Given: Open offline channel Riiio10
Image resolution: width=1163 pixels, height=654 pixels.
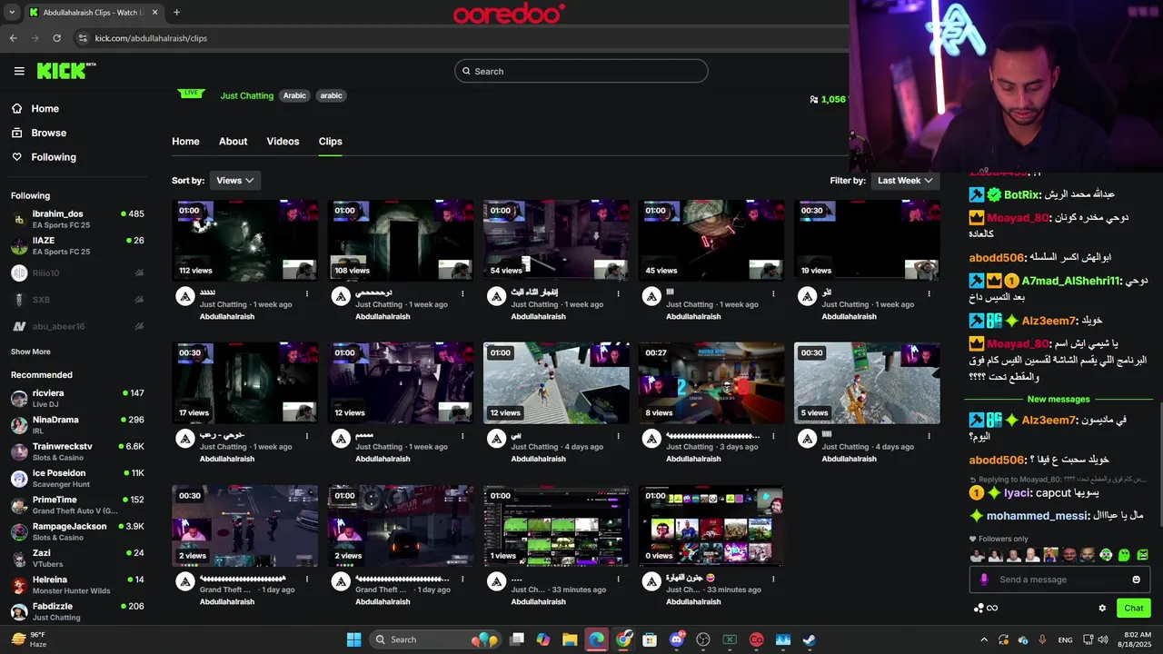Looking at the screenshot, I should point(77,272).
